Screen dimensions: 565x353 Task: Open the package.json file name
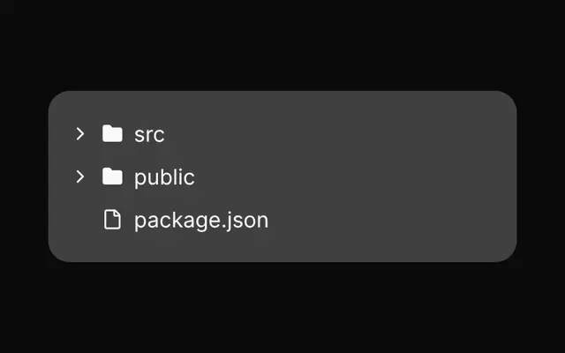[201, 221]
